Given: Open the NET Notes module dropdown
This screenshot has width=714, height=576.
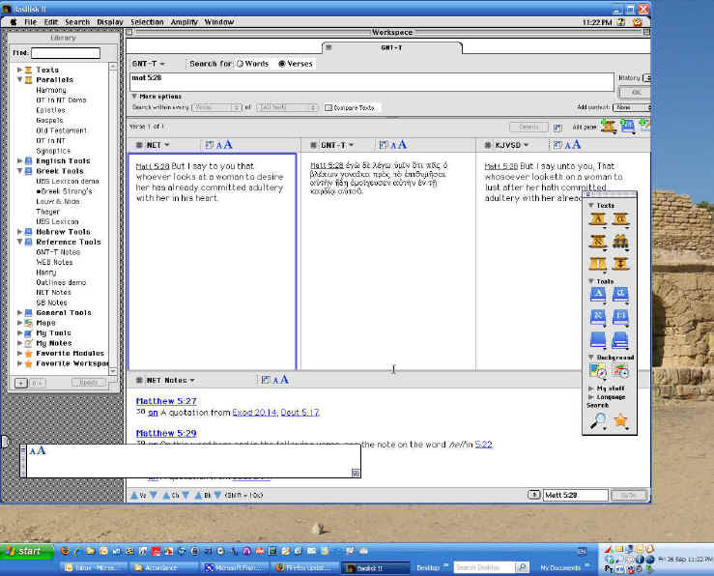Looking at the screenshot, I should (x=170, y=380).
